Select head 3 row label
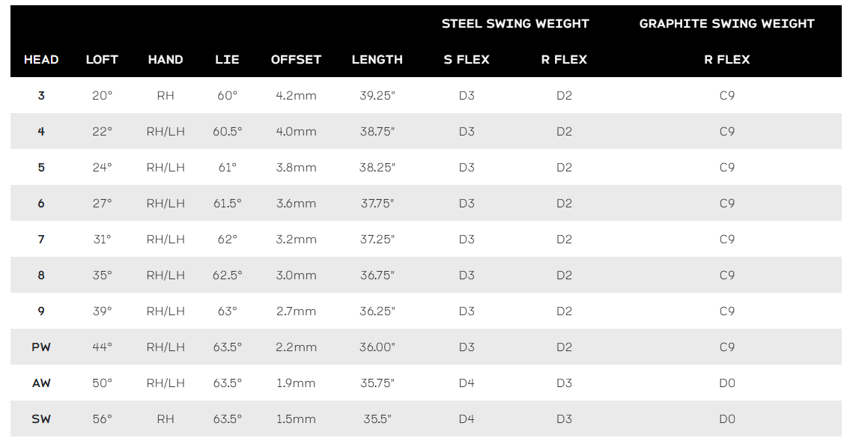 tap(41, 96)
